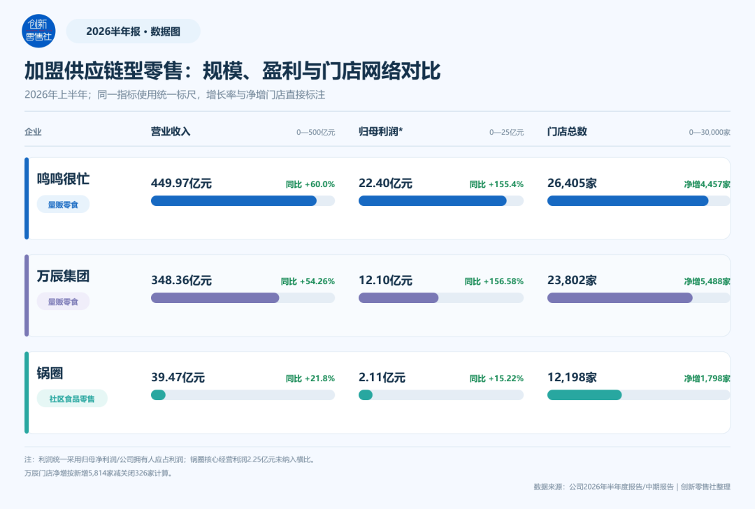755x509 pixels.
Task: Click the 同比 +21.8% growth label
Action: (x=310, y=378)
